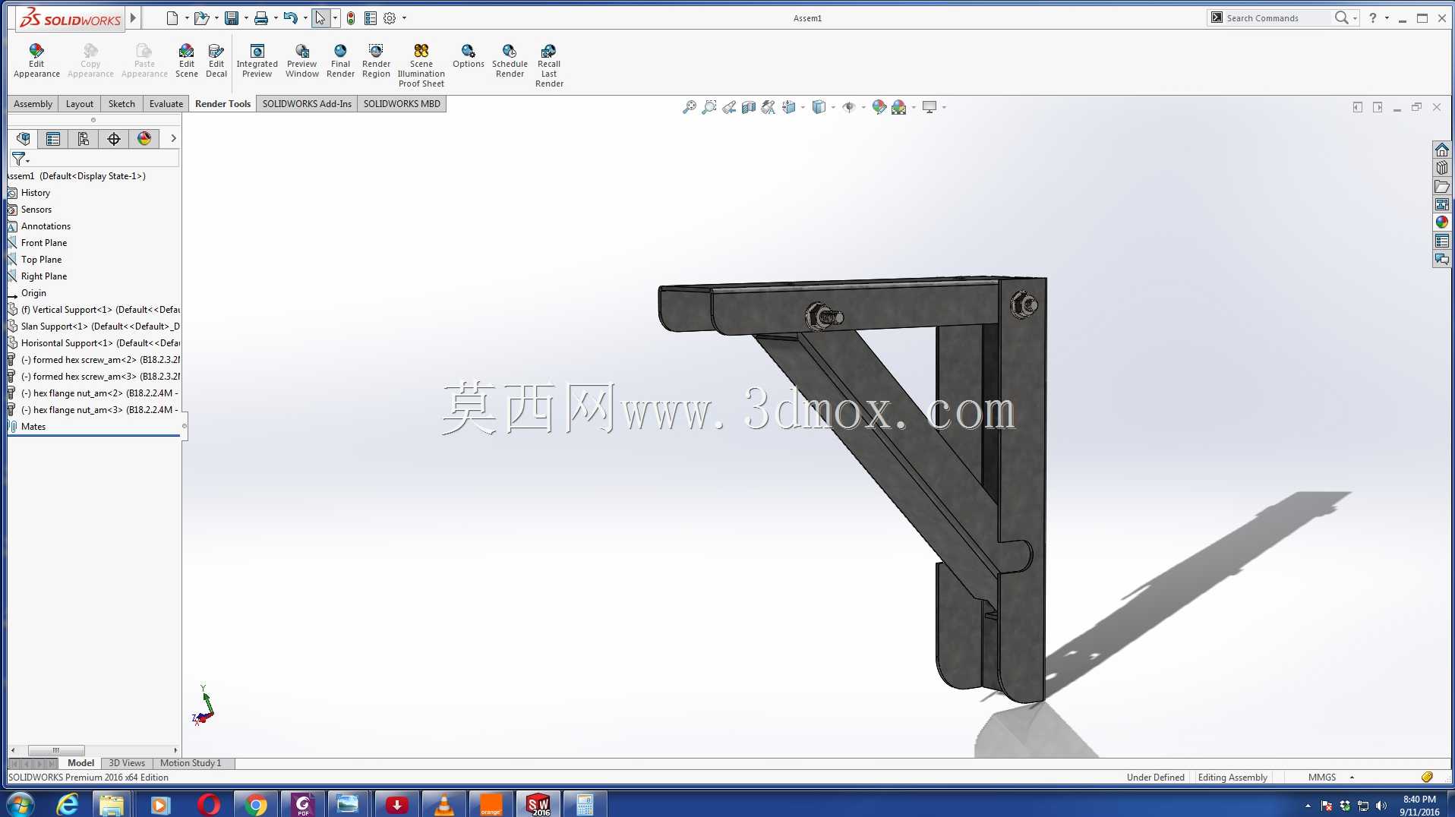Viewport: 1455px width, 817px height.
Task: Open SOLIDWORKS Resources in task pane
Action: pyautogui.click(x=1442, y=150)
